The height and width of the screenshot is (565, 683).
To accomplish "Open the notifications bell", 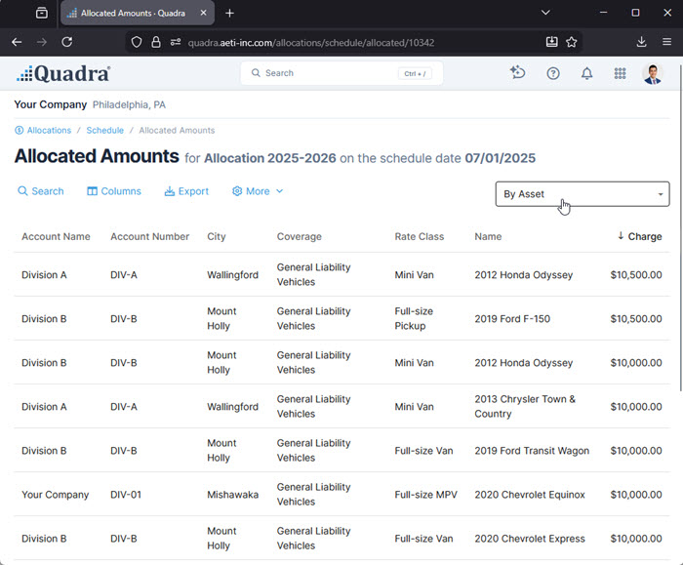I will click(x=586, y=73).
